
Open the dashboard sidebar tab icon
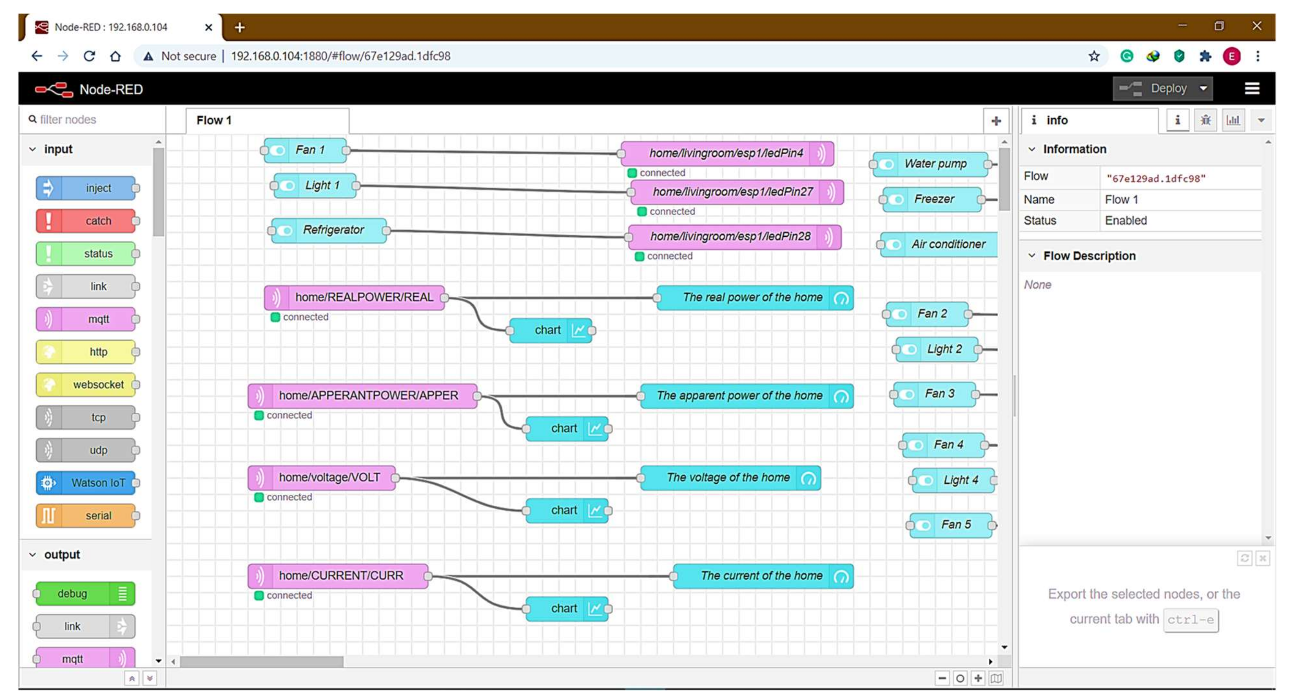pyautogui.click(x=1233, y=120)
